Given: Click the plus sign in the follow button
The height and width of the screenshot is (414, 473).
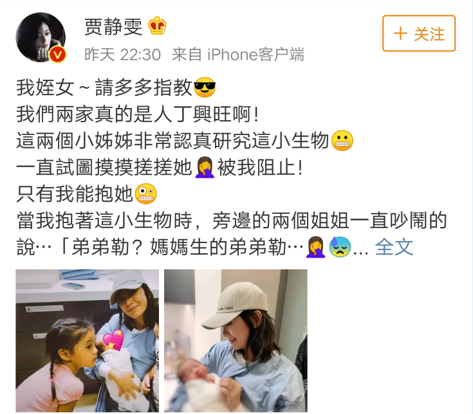Looking at the screenshot, I should 400,33.
